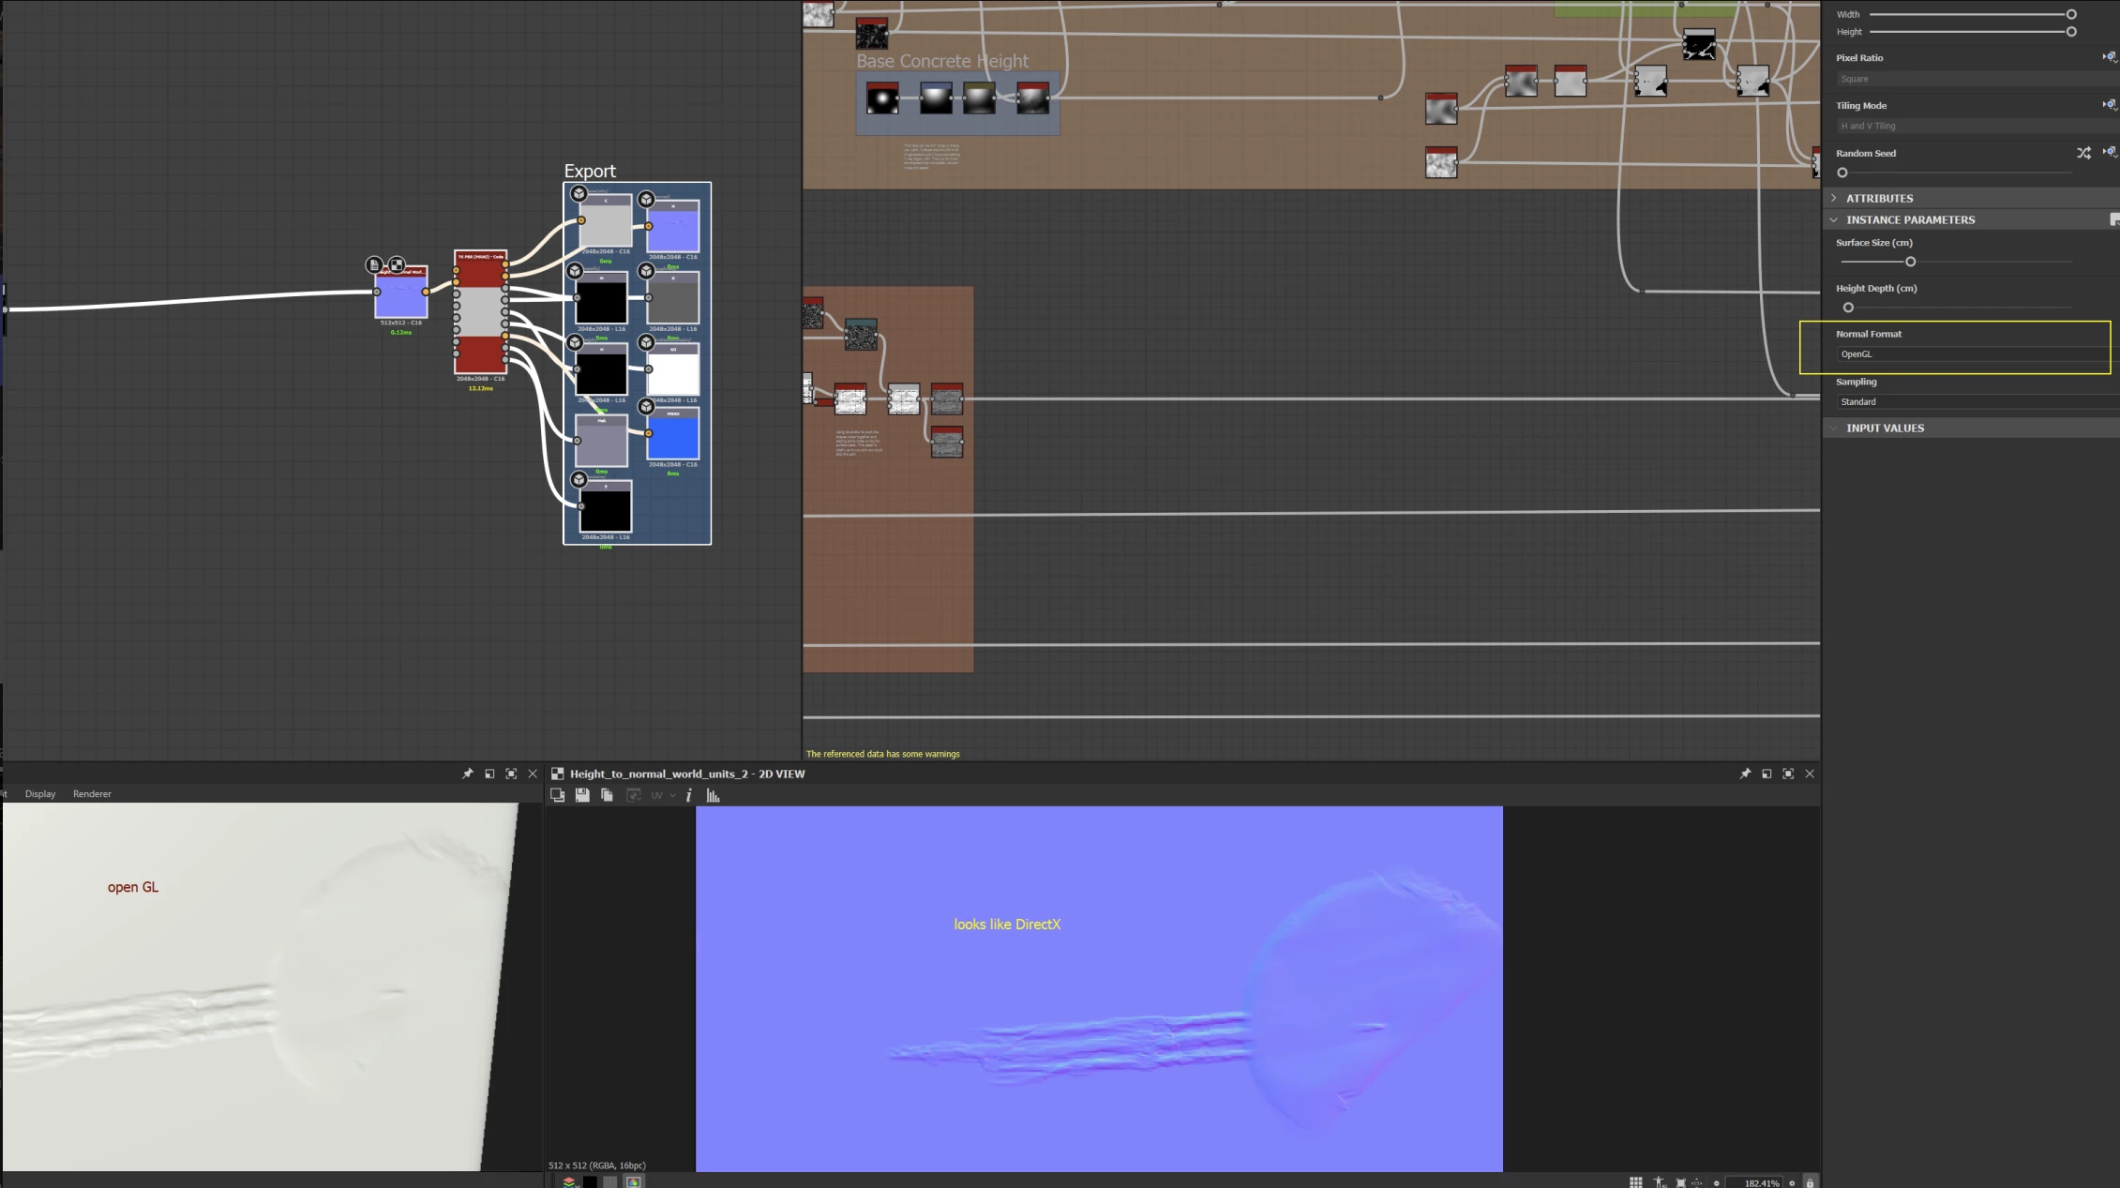Open the Sampling dropdown showing Standard
This screenshot has width=2120, height=1188.
point(1969,401)
